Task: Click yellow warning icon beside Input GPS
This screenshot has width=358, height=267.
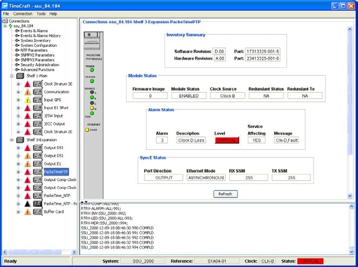Action: click(x=27, y=100)
